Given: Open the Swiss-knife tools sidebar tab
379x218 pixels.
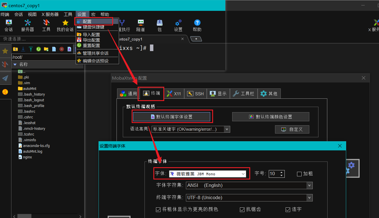Looking at the screenshot, I should [x=5, y=64].
